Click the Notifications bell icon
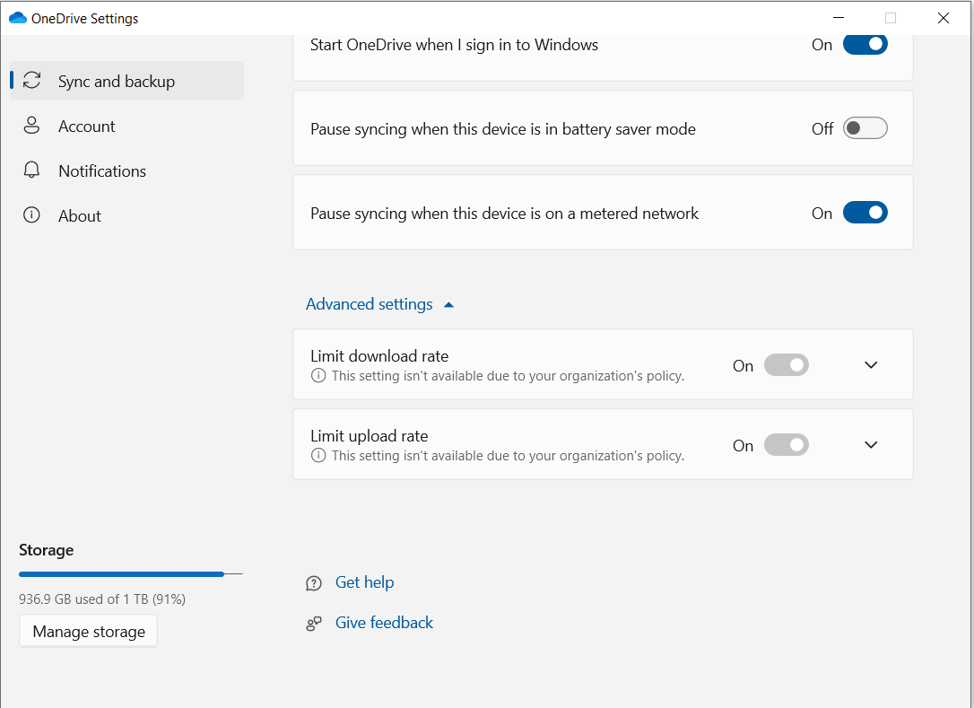The height and width of the screenshot is (708, 974). tap(31, 170)
